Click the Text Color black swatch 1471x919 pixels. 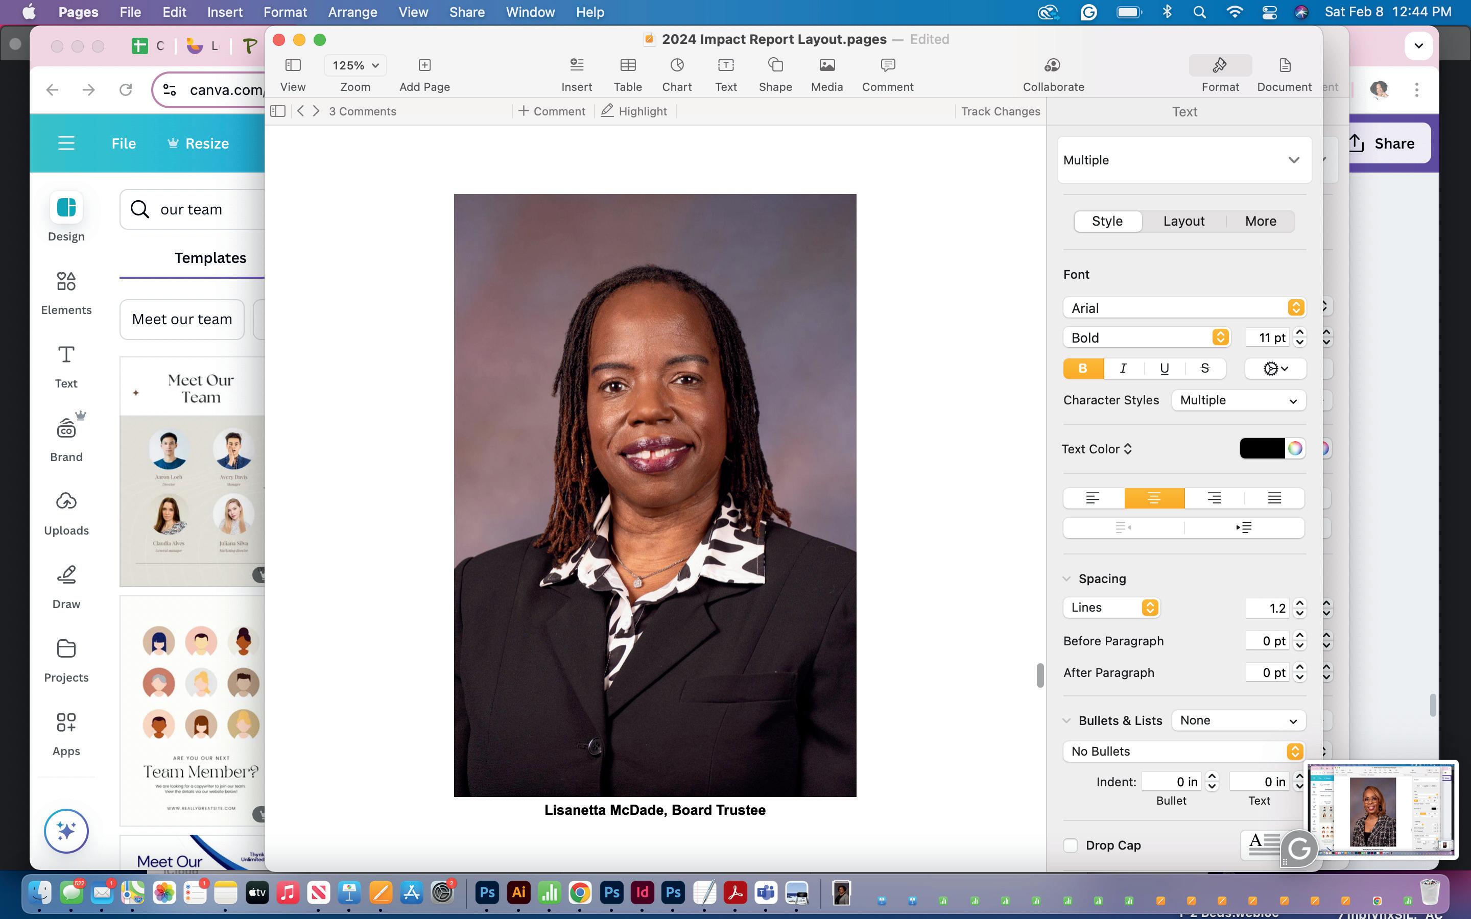(x=1261, y=449)
